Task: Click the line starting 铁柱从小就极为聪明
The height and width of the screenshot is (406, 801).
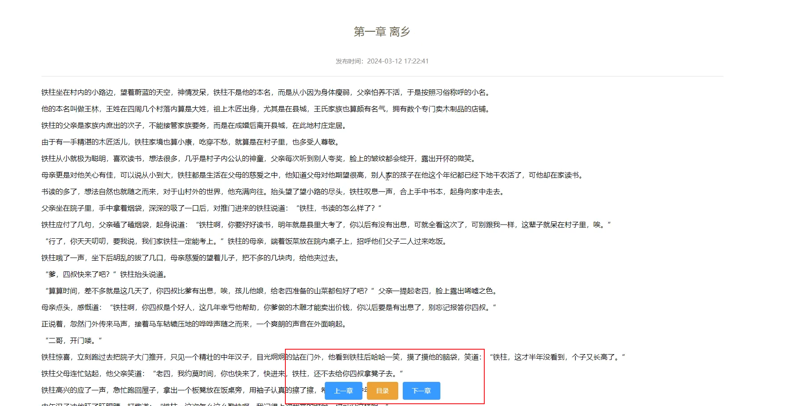Action: click(260, 159)
